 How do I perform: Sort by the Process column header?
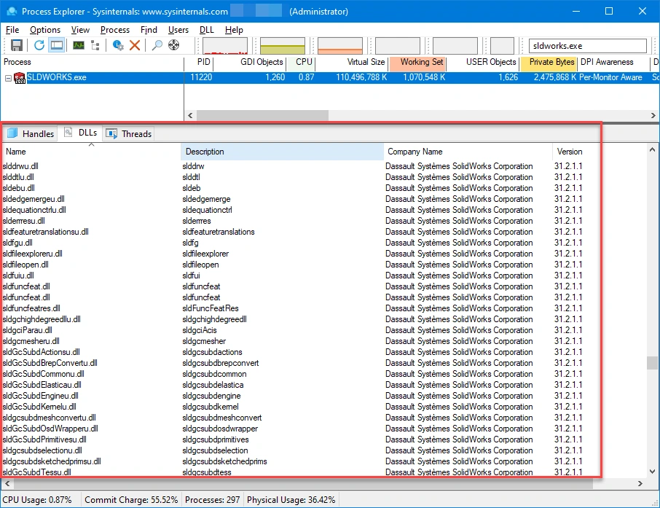pyautogui.click(x=93, y=63)
